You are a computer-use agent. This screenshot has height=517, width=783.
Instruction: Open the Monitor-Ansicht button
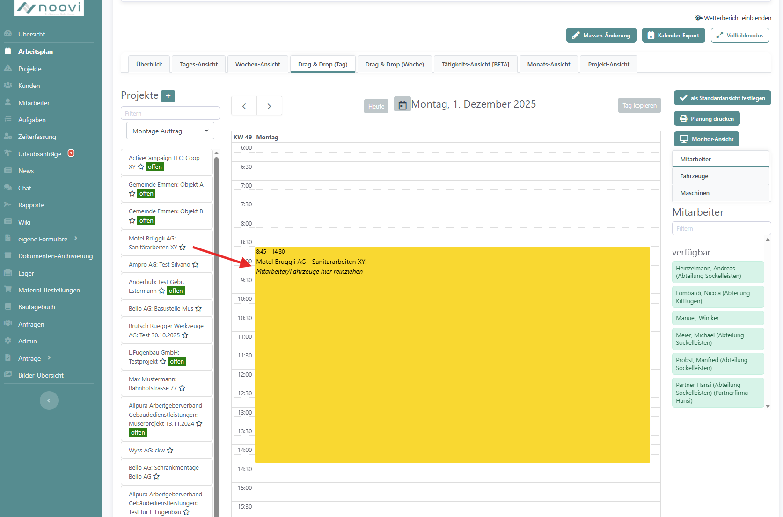pos(707,139)
